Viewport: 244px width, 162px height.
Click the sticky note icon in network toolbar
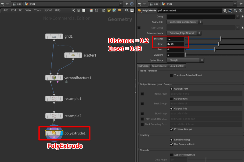click(x=109, y=10)
